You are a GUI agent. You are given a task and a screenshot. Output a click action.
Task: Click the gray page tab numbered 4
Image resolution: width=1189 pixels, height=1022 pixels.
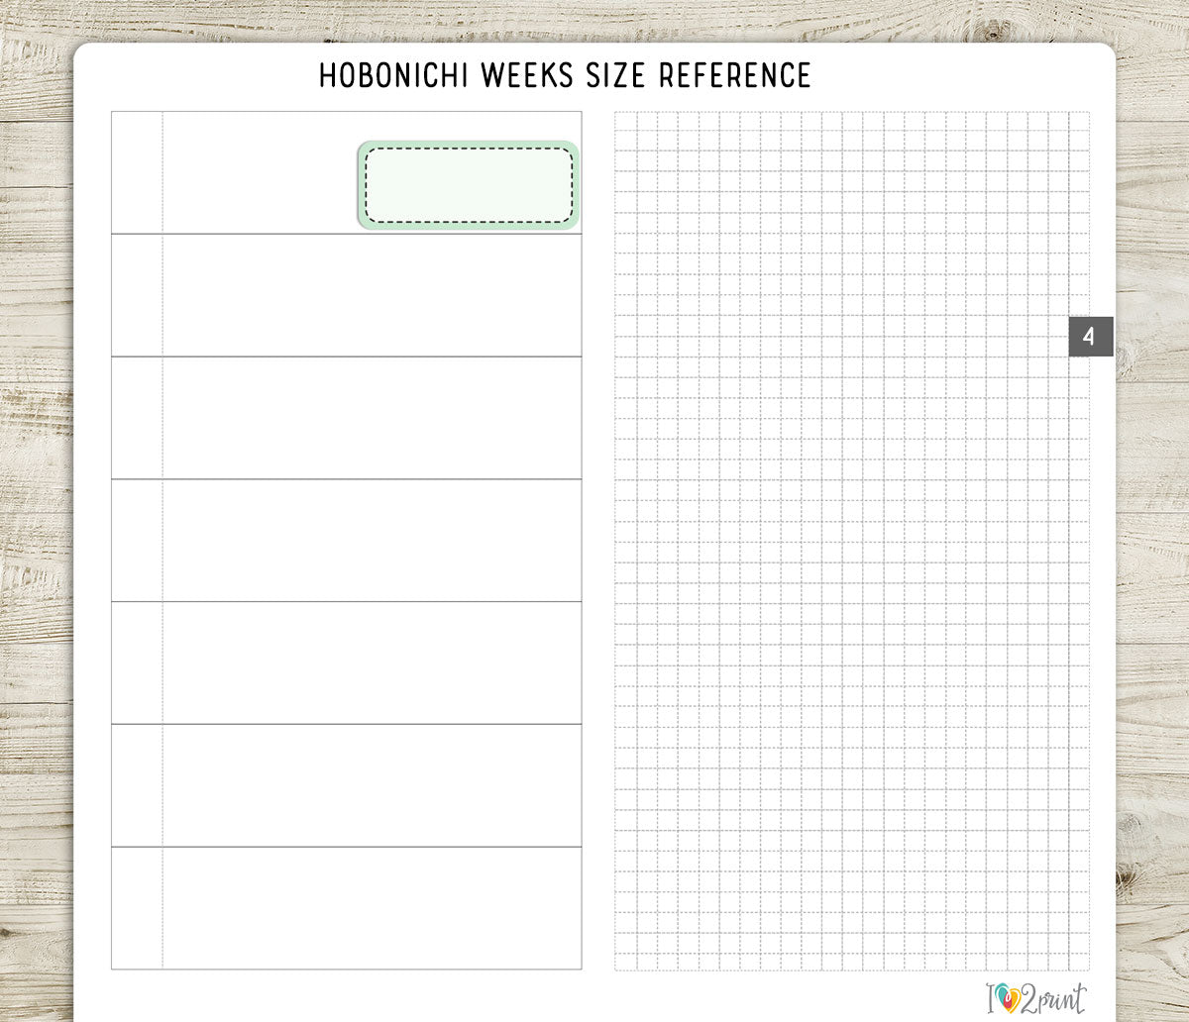(x=1091, y=337)
